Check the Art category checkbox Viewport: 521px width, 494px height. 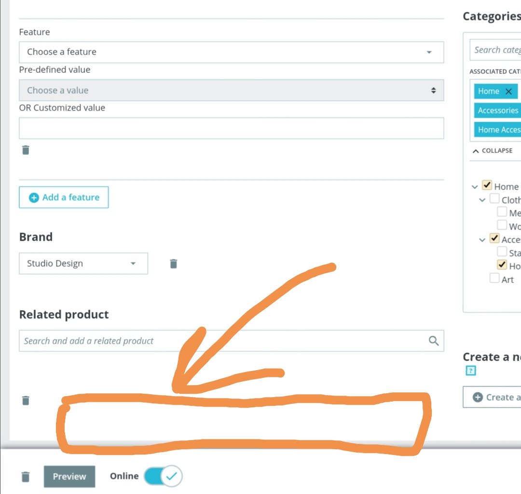coord(494,278)
